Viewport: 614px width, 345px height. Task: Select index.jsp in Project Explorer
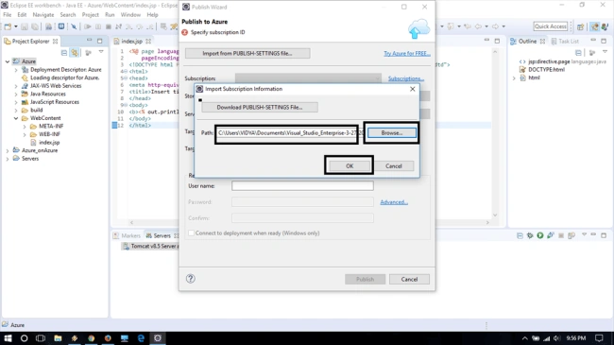[49, 143]
